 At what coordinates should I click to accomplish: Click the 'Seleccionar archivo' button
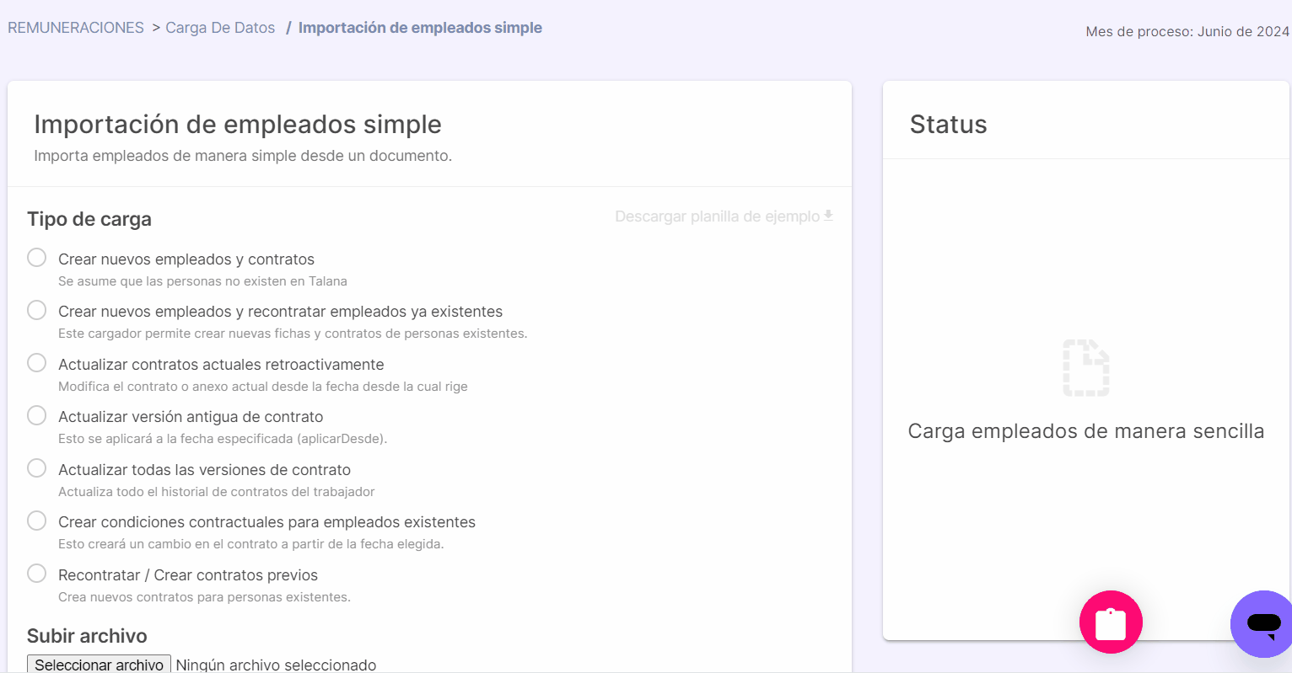pyautogui.click(x=99, y=665)
